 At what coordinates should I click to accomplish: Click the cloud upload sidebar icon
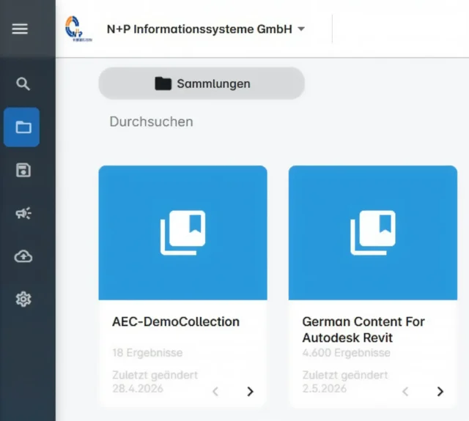coord(23,256)
